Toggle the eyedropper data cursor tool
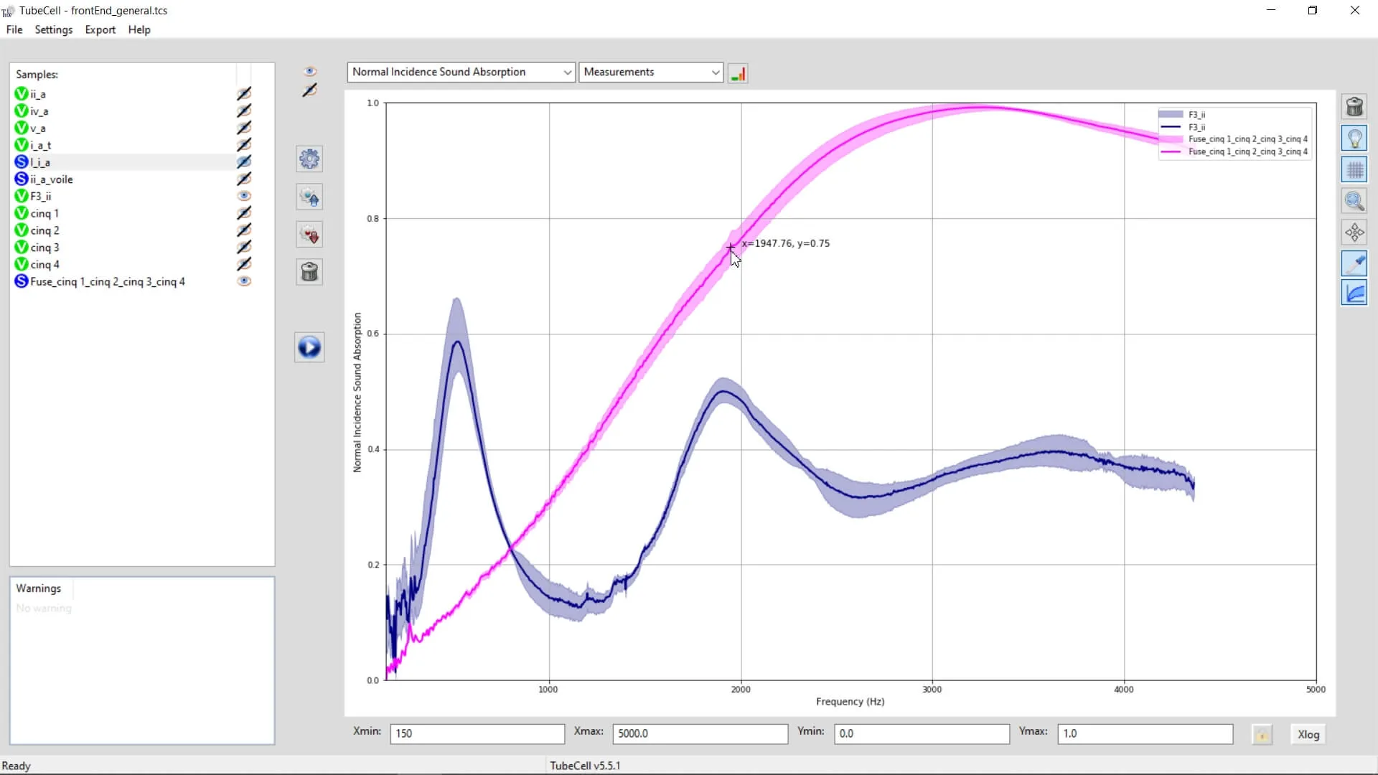This screenshot has height=775, width=1378. 1354,263
